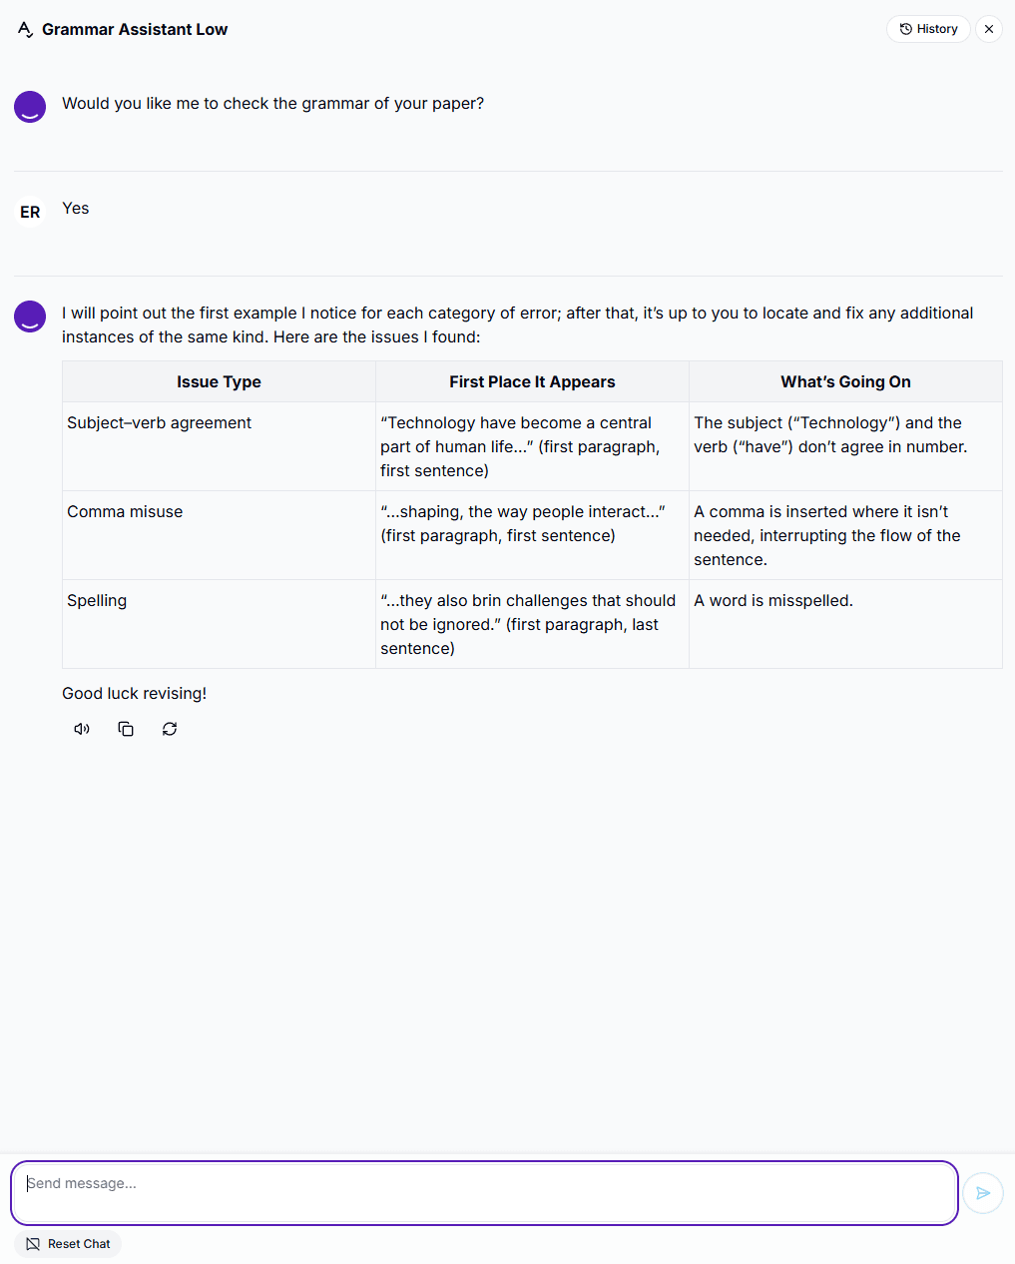This screenshot has height=1264, width=1015.
Task: Click the Good luck revising text
Action: 134,693
